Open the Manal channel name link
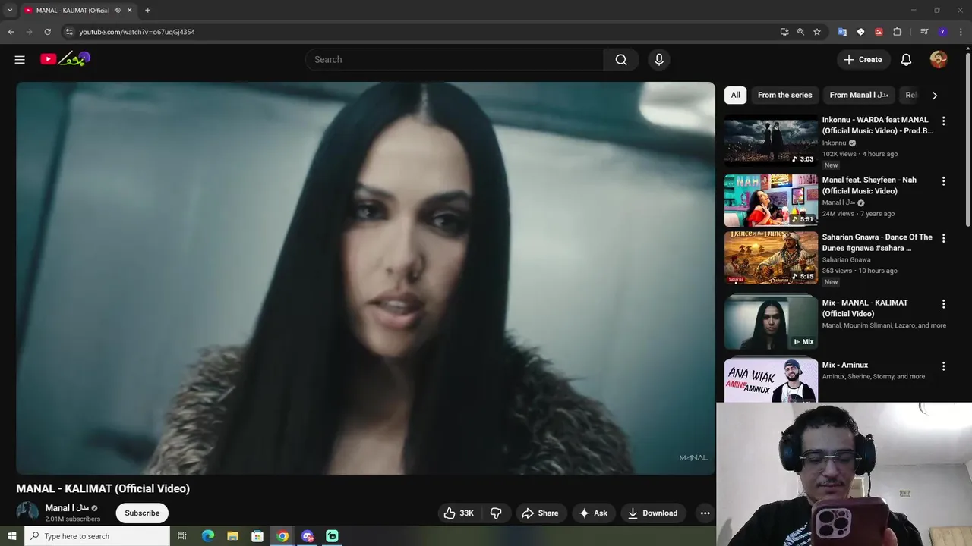The height and width of the screenshot is (546, 972). coord(67,508)
